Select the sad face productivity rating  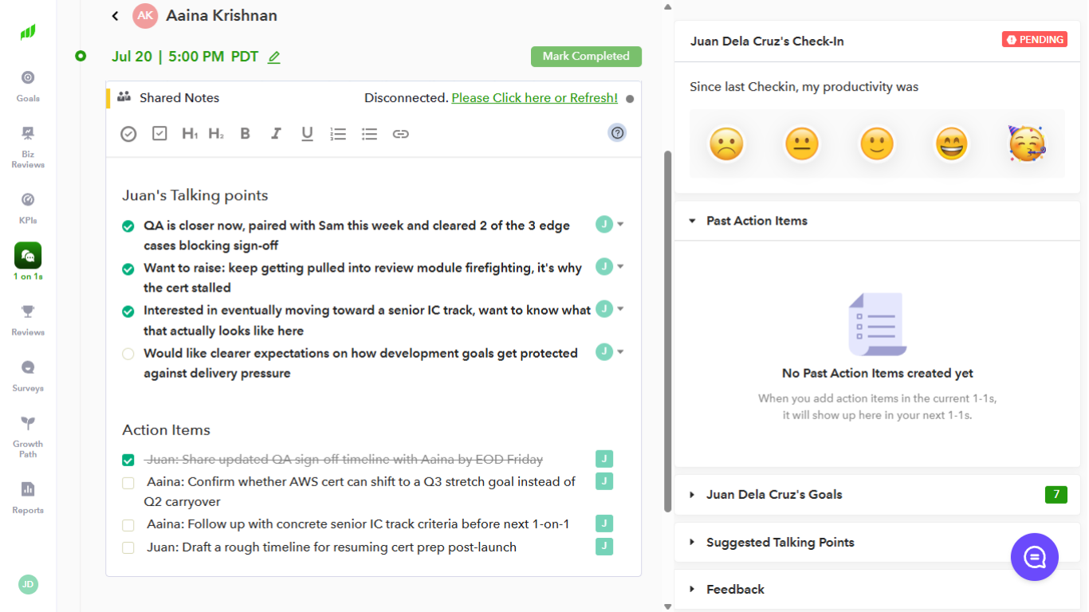point(725,144)
